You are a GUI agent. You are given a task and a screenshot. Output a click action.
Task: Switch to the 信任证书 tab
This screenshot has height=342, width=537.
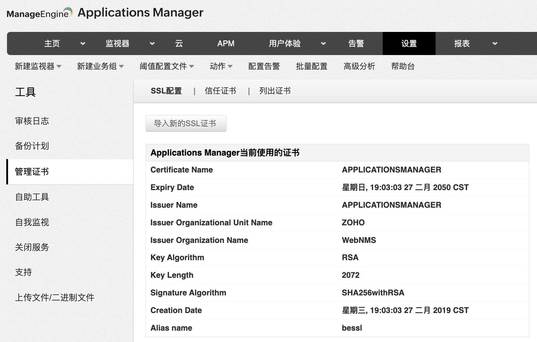pyautogui.click(x=220, y=91)
